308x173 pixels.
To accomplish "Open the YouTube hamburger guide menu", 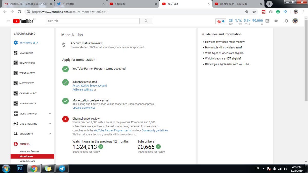I will coord(8,21).
